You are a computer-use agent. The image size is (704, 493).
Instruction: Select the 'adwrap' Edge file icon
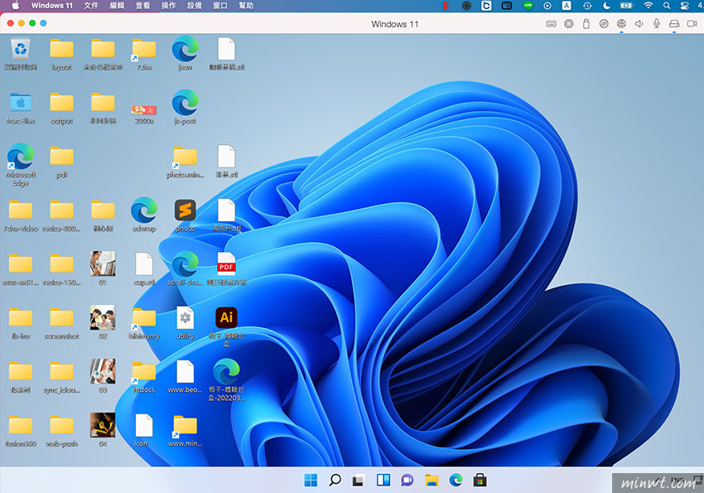click(143, 210)
